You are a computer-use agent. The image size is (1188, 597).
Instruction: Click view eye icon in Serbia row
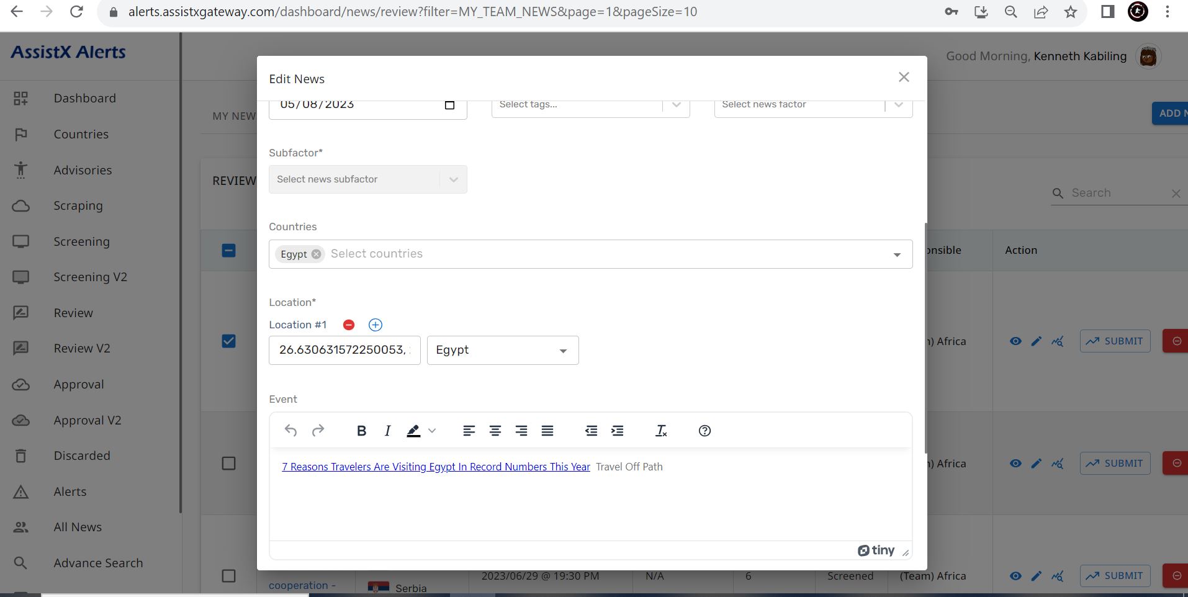[x=1015, y=576]
